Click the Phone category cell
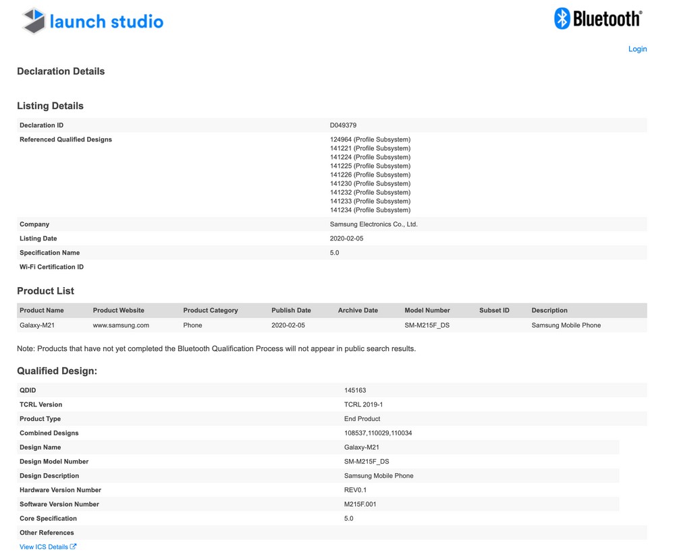This screenshot has height=560, width=675. tap(192, 325)
